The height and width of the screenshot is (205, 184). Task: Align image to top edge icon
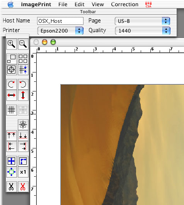[12, 136]
